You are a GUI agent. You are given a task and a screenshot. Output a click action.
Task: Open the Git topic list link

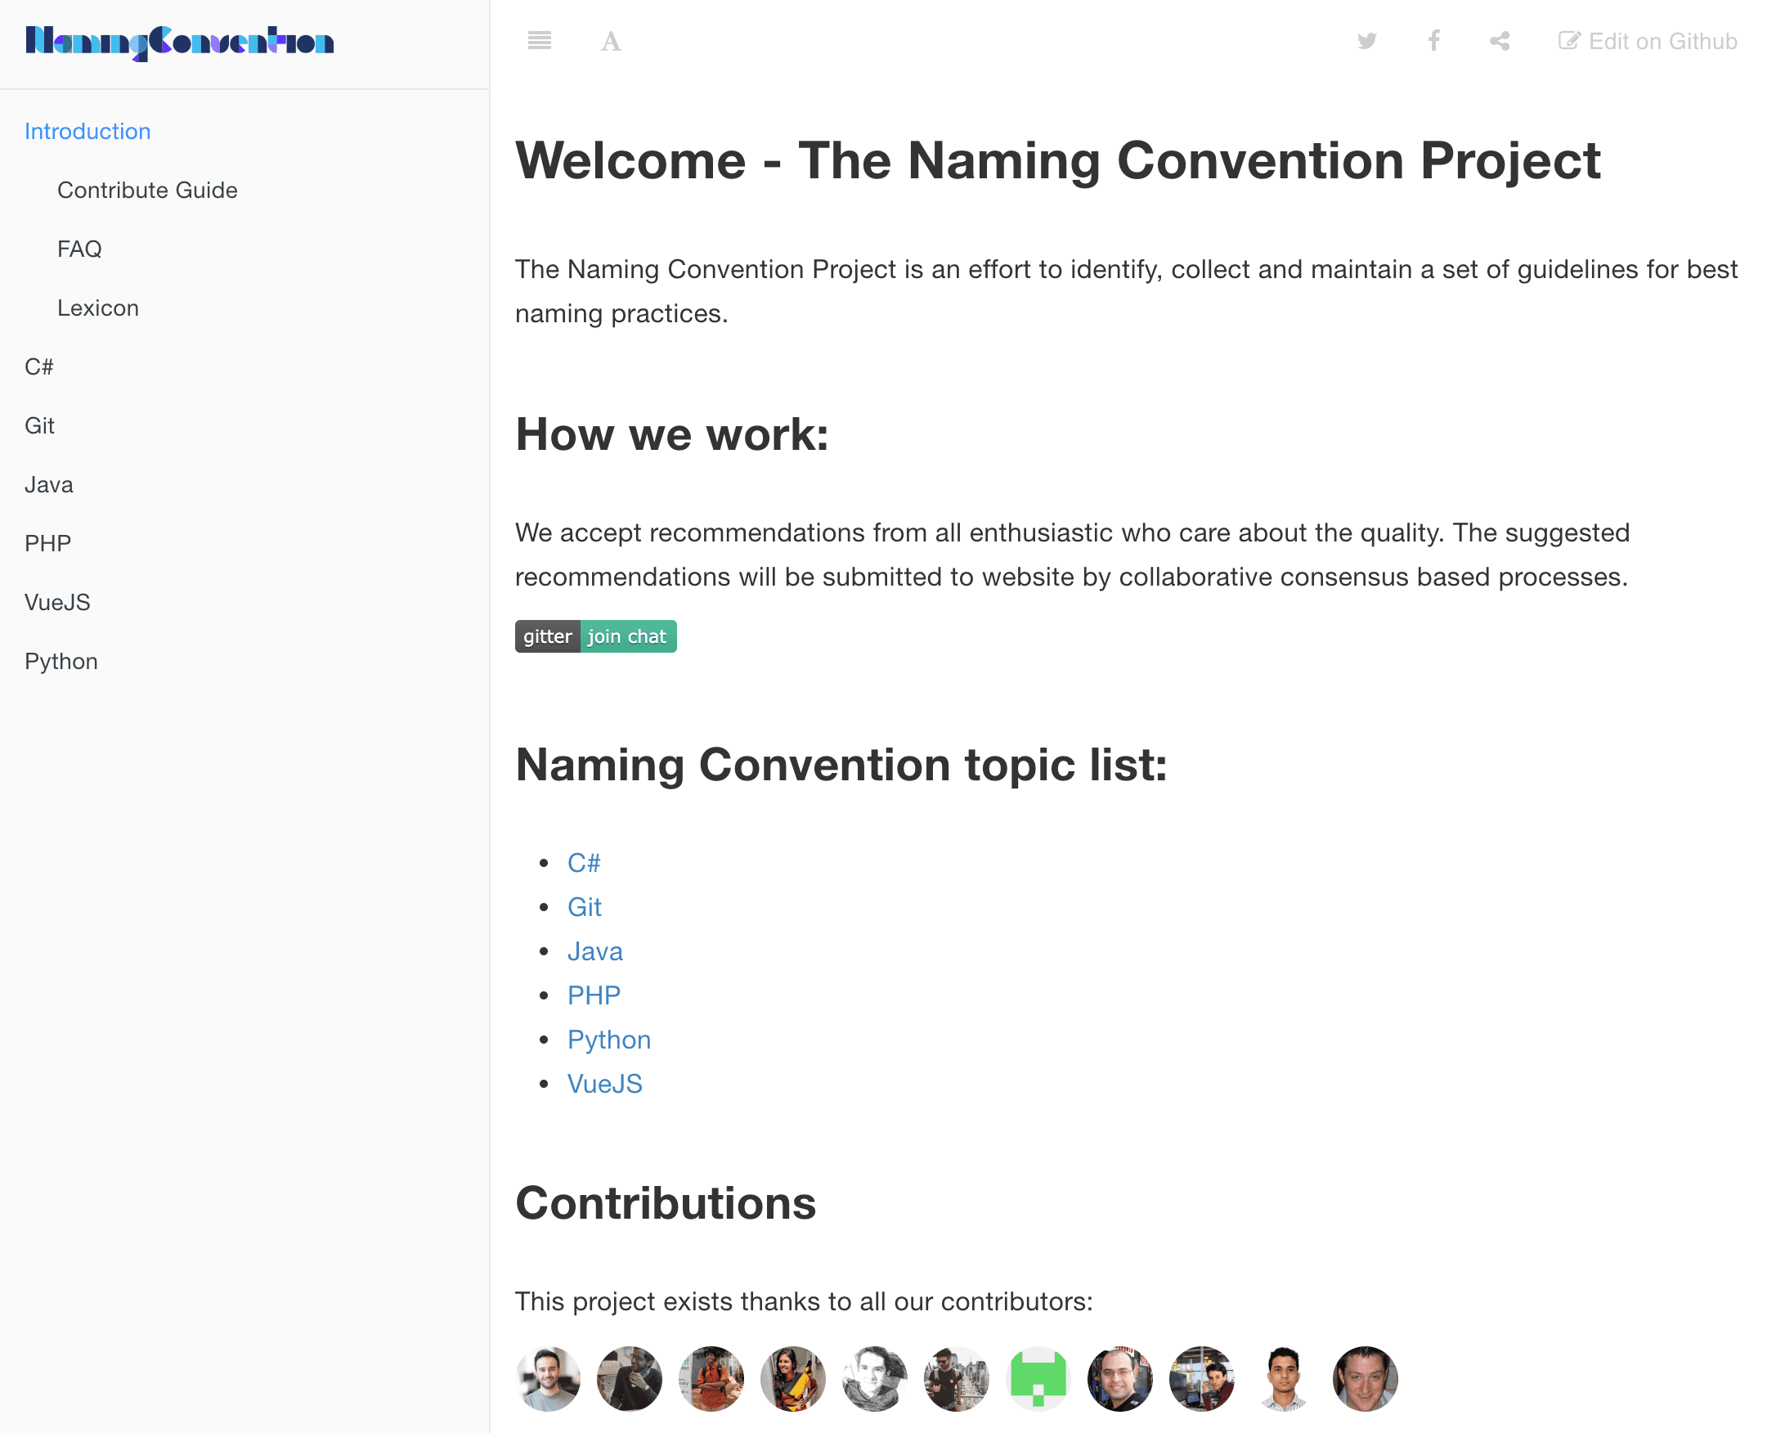(x=585, y=907)
